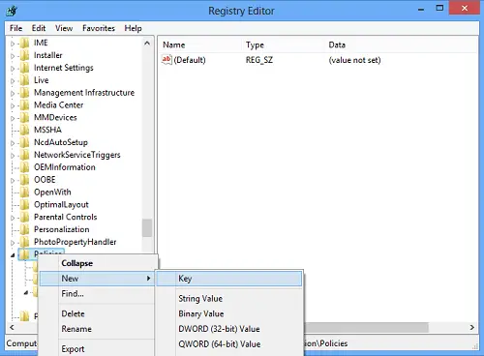Image resolution: width=484 pixels, height=356 pixels.
Task: Click the Parental Controls folder icon
Action: coord(24,218)
